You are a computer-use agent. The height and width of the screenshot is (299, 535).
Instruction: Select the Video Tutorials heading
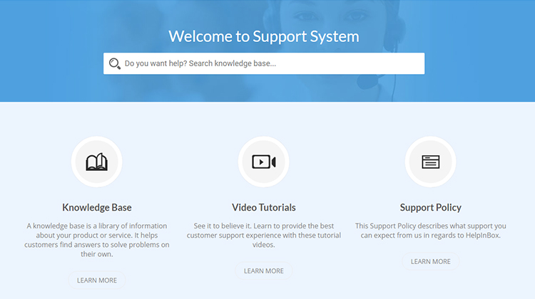coord(264,207)
